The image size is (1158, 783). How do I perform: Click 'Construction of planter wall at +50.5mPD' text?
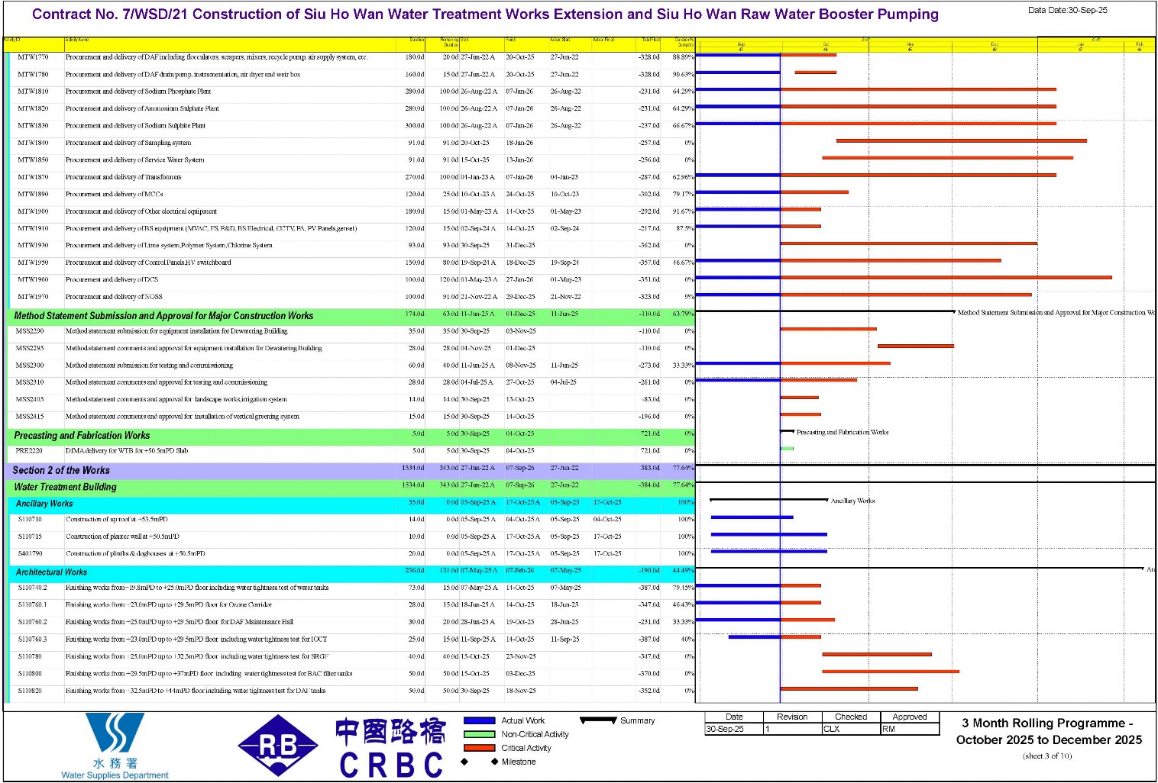122,536
